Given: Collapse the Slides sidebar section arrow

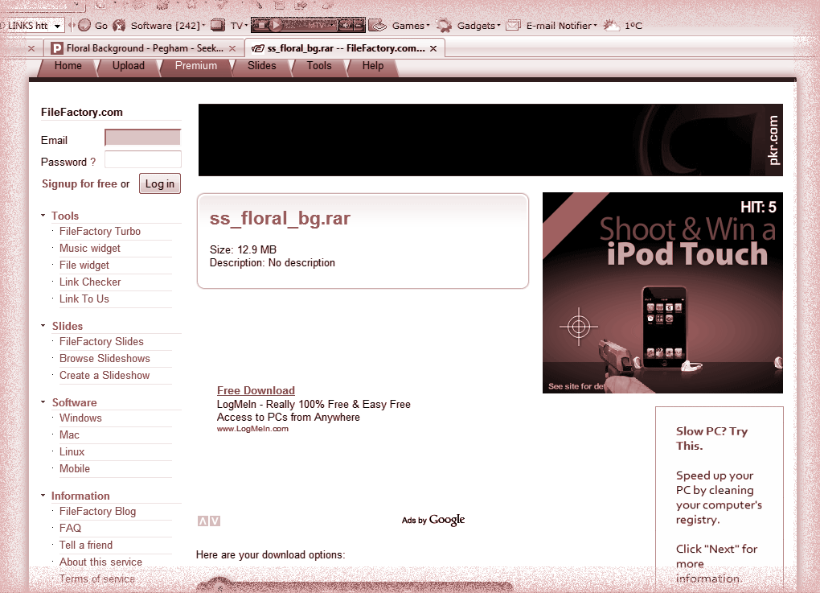Looking at the screenshot, I should point(43,326).
